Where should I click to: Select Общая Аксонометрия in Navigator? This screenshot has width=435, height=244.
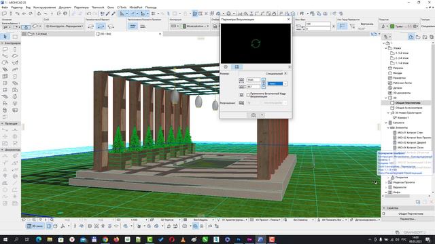point(408,108)
